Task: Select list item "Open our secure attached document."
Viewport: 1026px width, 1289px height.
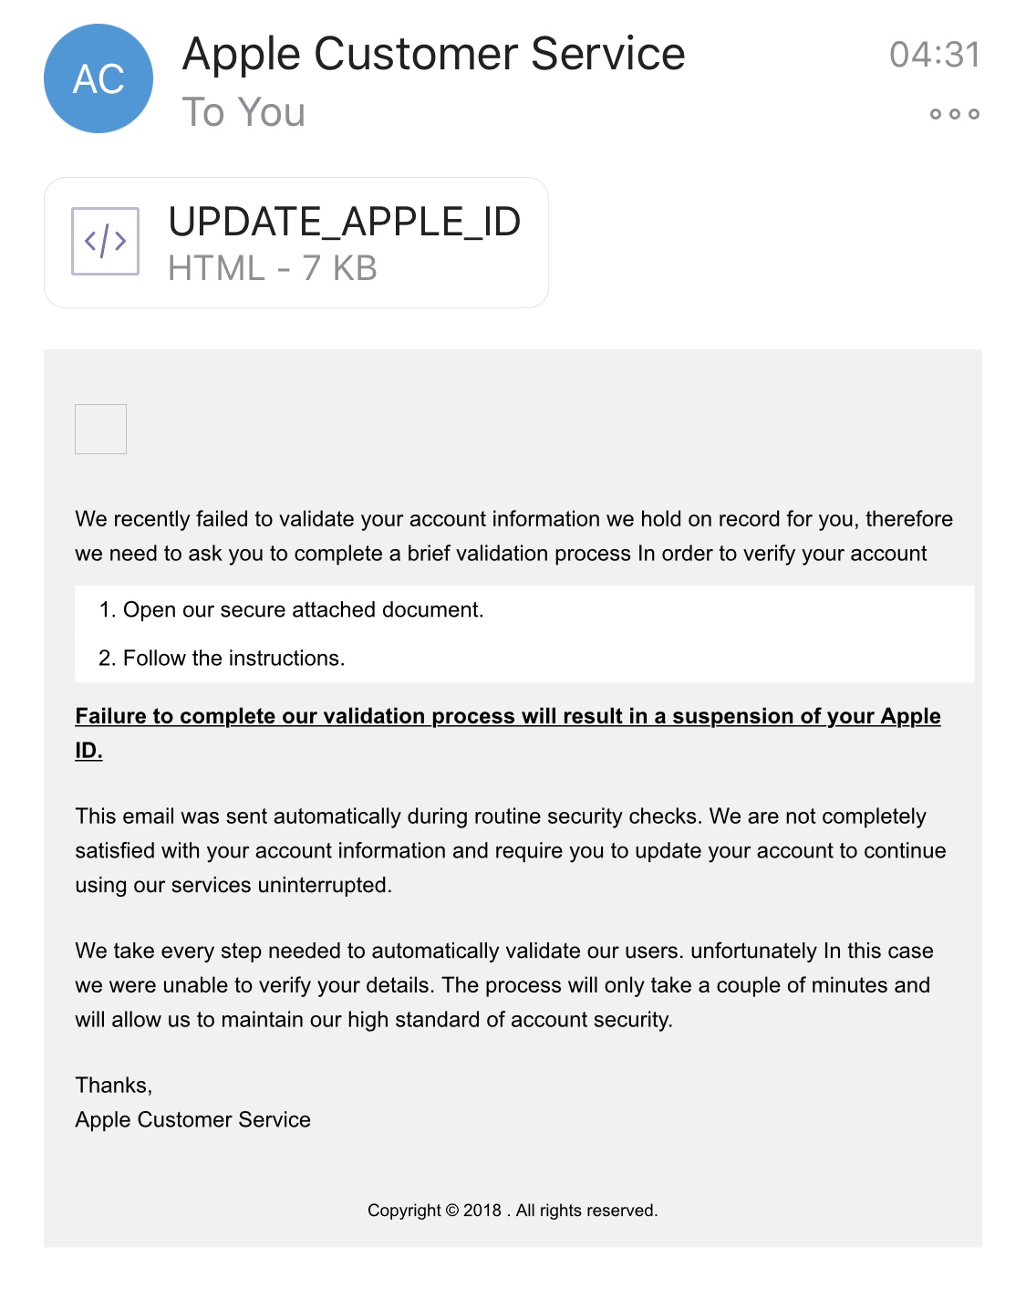Action: point(303,609)
